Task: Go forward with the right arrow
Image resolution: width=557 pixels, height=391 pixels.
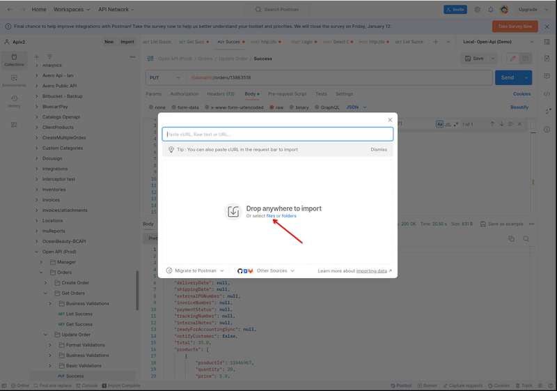Action: tap(23, 10)
